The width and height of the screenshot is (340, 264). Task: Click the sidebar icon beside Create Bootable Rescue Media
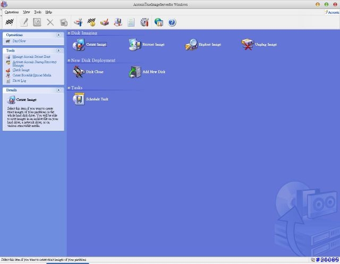(8, 75)
